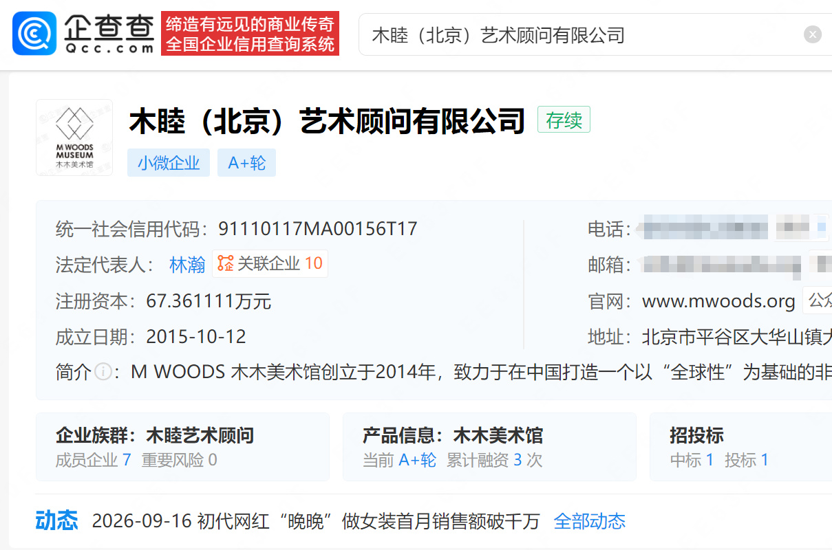832x550 pixels.
Task: Open 成员企业 7 count
Action: tap(94, 460)
